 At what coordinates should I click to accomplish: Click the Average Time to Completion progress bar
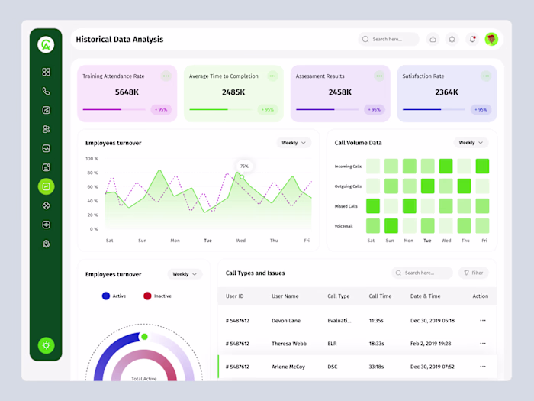[220, 109]
